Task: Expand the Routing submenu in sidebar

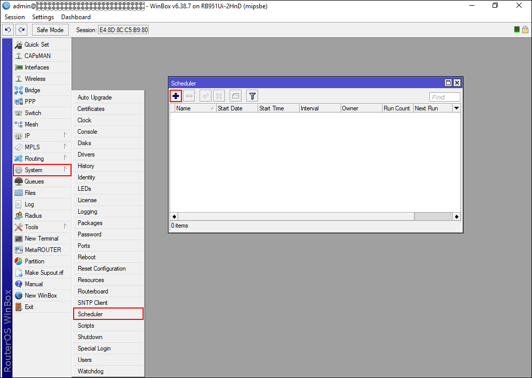Action: (x=42, y=159)
